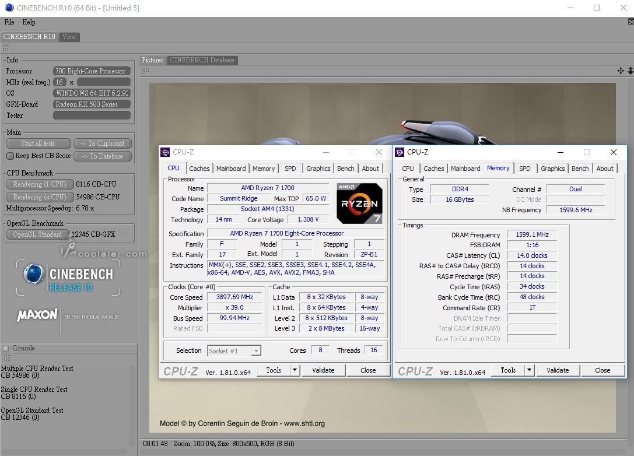Click the grip handle under the CINEBENCH R10 tab
This screenshot has height=456, width=634.
6,48
